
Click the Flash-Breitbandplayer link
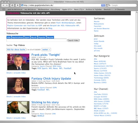pyautogui.click(x=66, y=23)
